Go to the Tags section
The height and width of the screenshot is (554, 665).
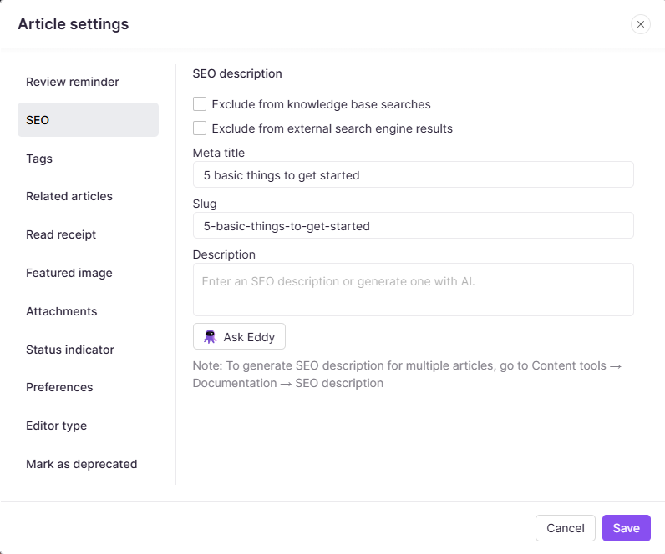39,159
